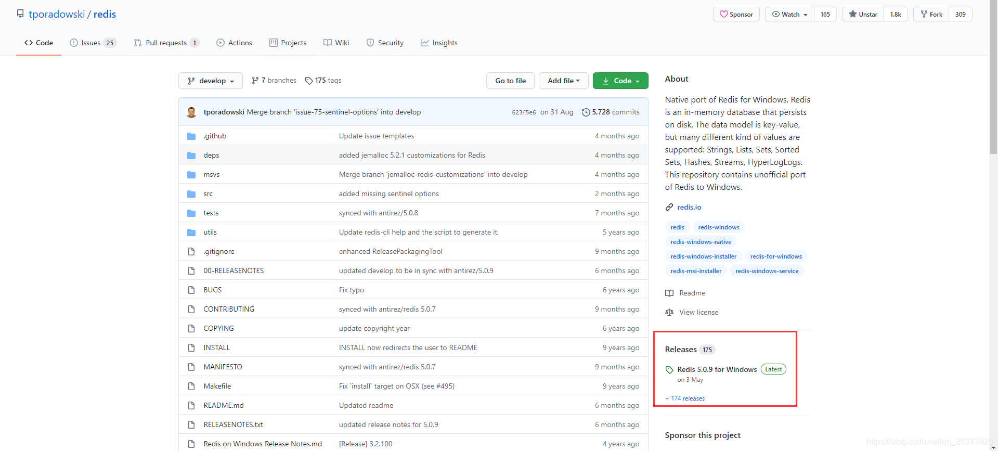The height and width of the screenshot is (451, 998).
Task: Click the scrollbar down arrow
Action: pyautogui.click(x=993, y=447)
